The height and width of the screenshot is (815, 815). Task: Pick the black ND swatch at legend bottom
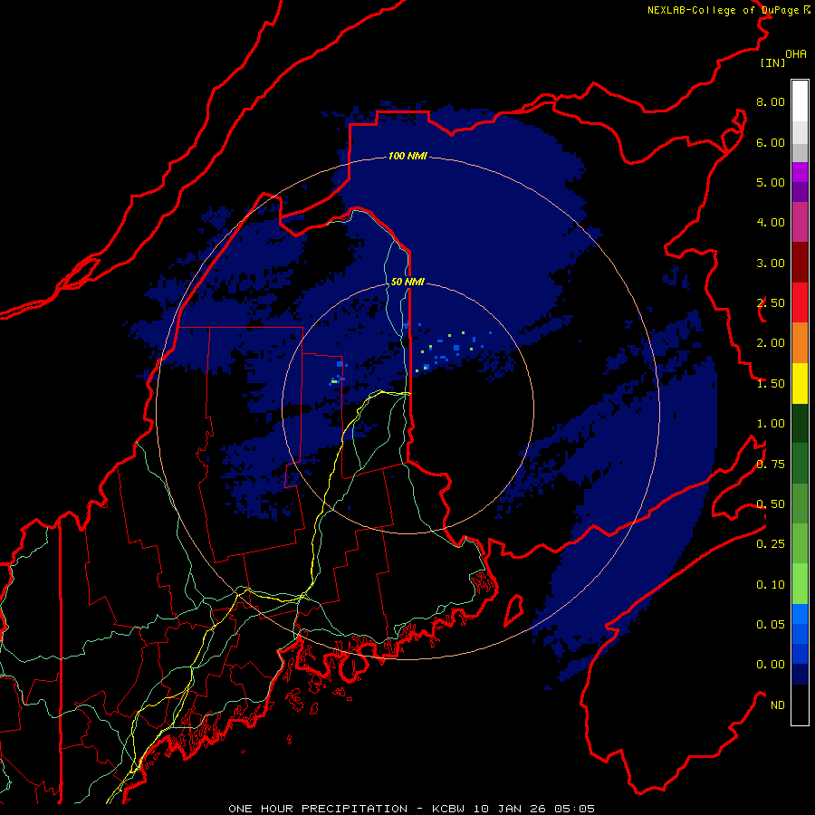[800, 705]
